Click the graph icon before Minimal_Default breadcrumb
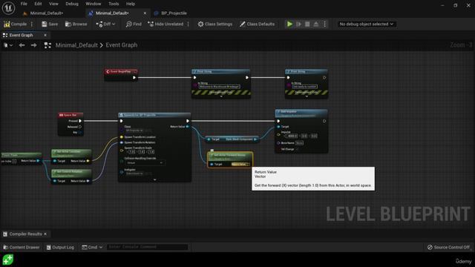The height and width of the screenshot is (267, 475). click(x=47, y=45)
